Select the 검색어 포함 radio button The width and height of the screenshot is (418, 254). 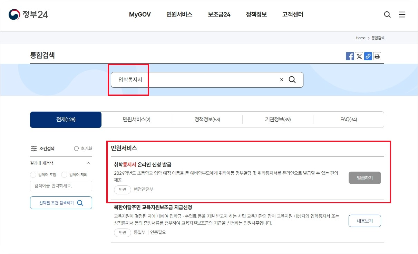34,174
